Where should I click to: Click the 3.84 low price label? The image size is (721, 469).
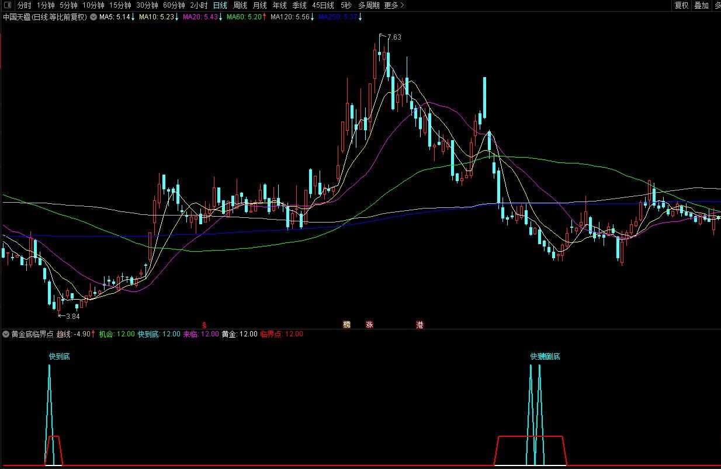(x=72, y=316)
